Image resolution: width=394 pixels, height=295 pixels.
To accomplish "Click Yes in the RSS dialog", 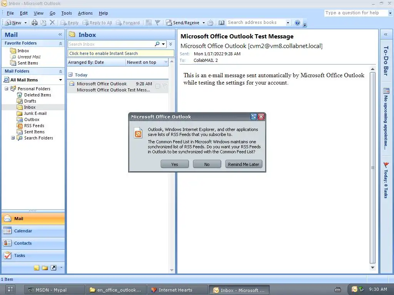I will [x=175, y=164].
